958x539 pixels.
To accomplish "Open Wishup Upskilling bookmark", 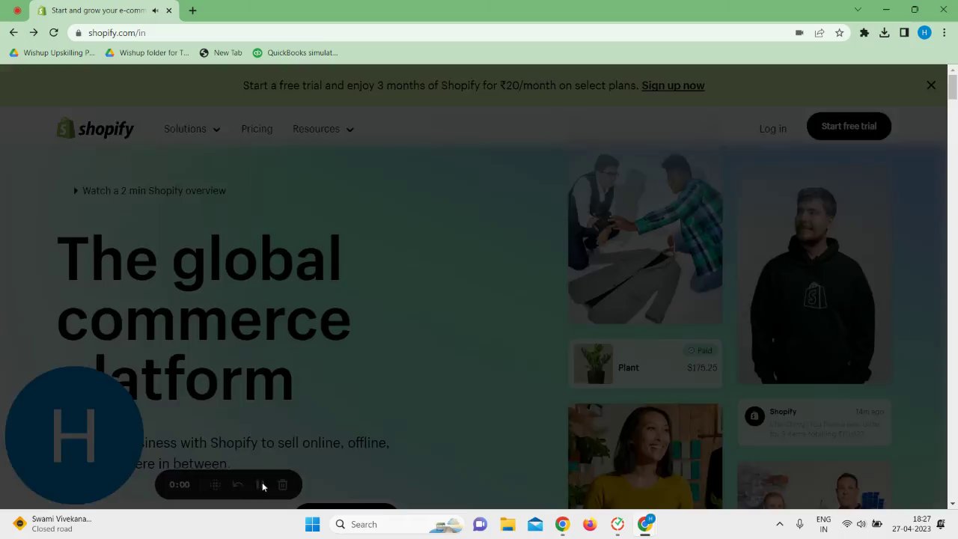I will tap(52, 52).
